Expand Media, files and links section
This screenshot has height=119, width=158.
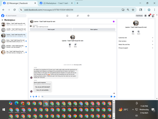136,44
